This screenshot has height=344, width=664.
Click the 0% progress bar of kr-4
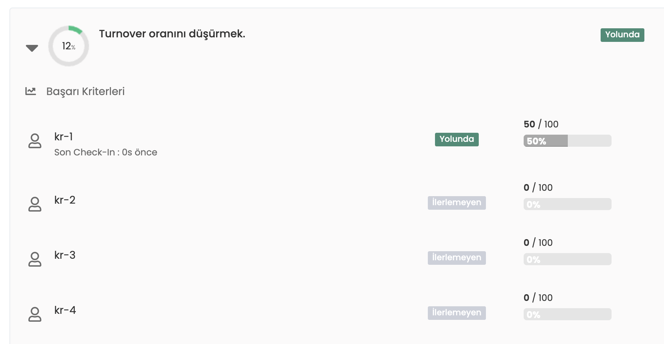(x=567, y=314)
